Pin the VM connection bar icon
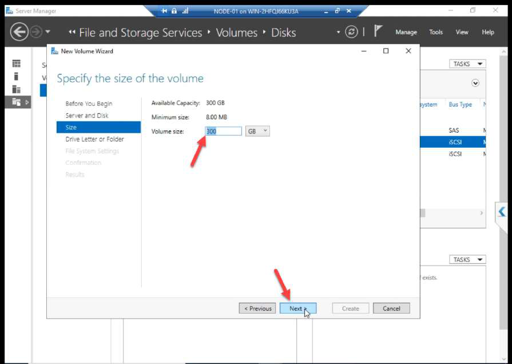 tap(164, 11)
